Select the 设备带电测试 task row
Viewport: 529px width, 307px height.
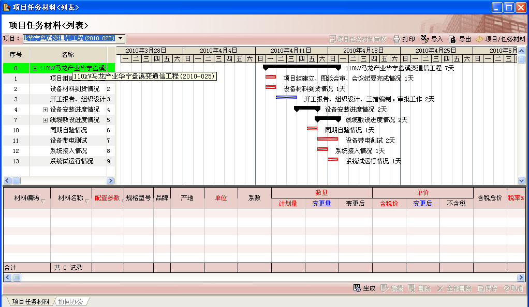(x=68, y=141)
